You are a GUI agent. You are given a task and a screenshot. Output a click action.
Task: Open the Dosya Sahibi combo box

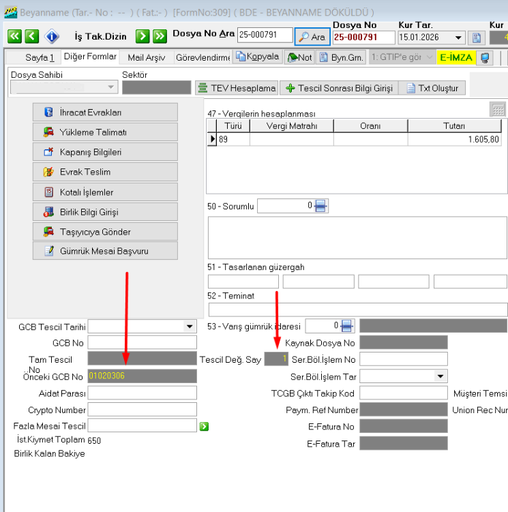(111, 87)
